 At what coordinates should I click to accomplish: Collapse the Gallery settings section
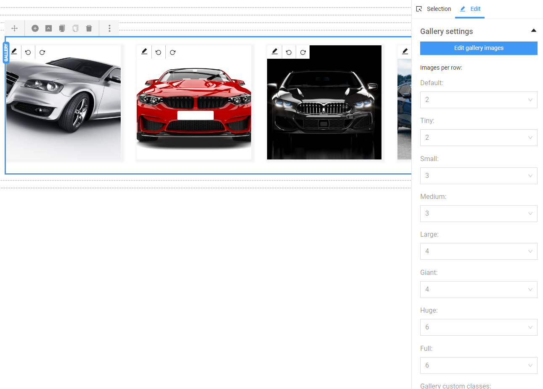pyautogui.click(x=533, y=30)
